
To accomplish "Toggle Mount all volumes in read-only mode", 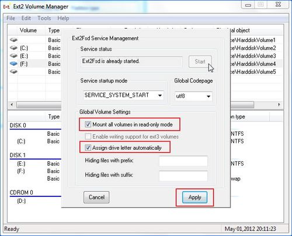I will [x=88, y=124].
